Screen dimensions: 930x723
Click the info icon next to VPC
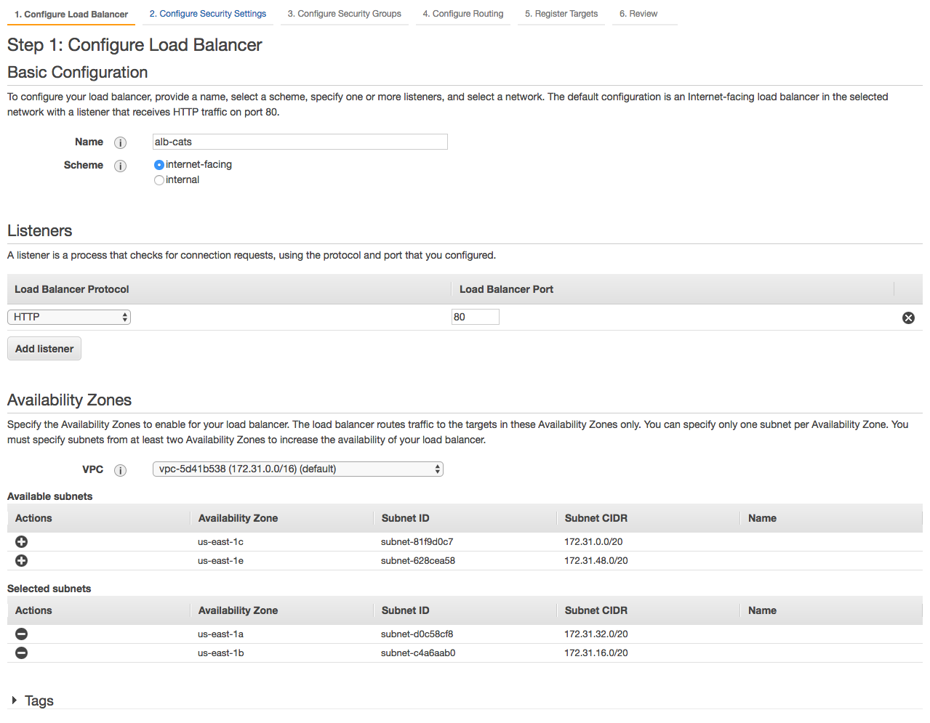click(x=121, y=470)
